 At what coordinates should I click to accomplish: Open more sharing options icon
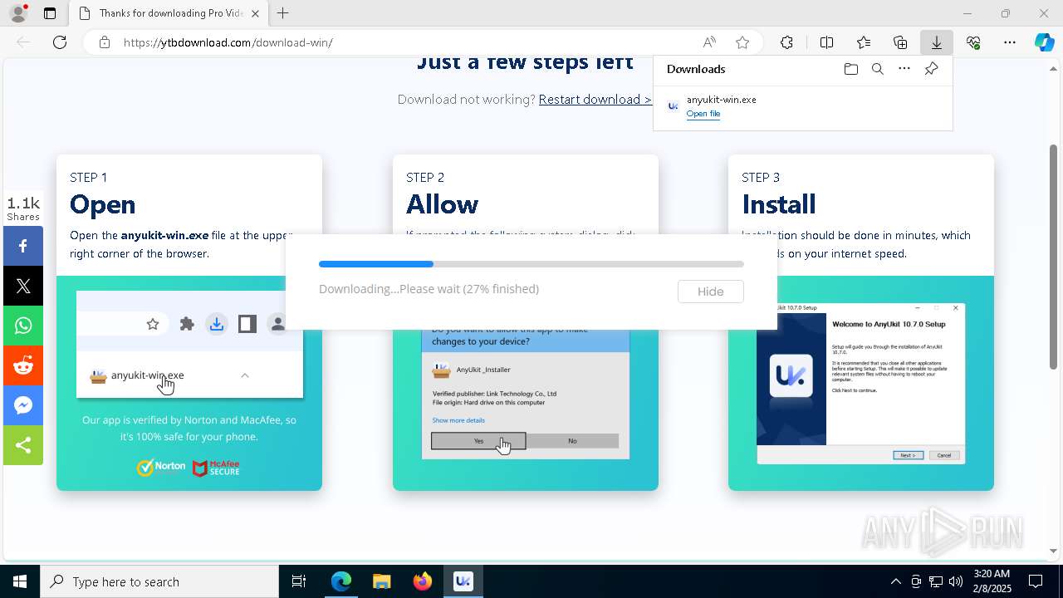point(23,445)
